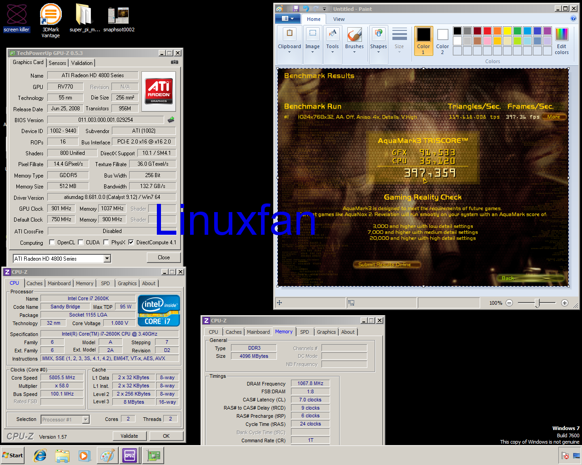The image size is (582, 465).
Task: Click the Intel Core i7 logo in CPU-Z
Action: (159, 310)
